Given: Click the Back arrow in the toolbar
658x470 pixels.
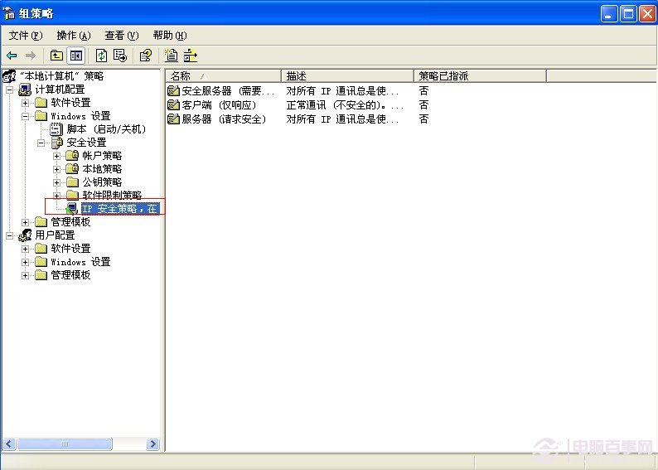Looking at the screenshot, I should point(12,56).
